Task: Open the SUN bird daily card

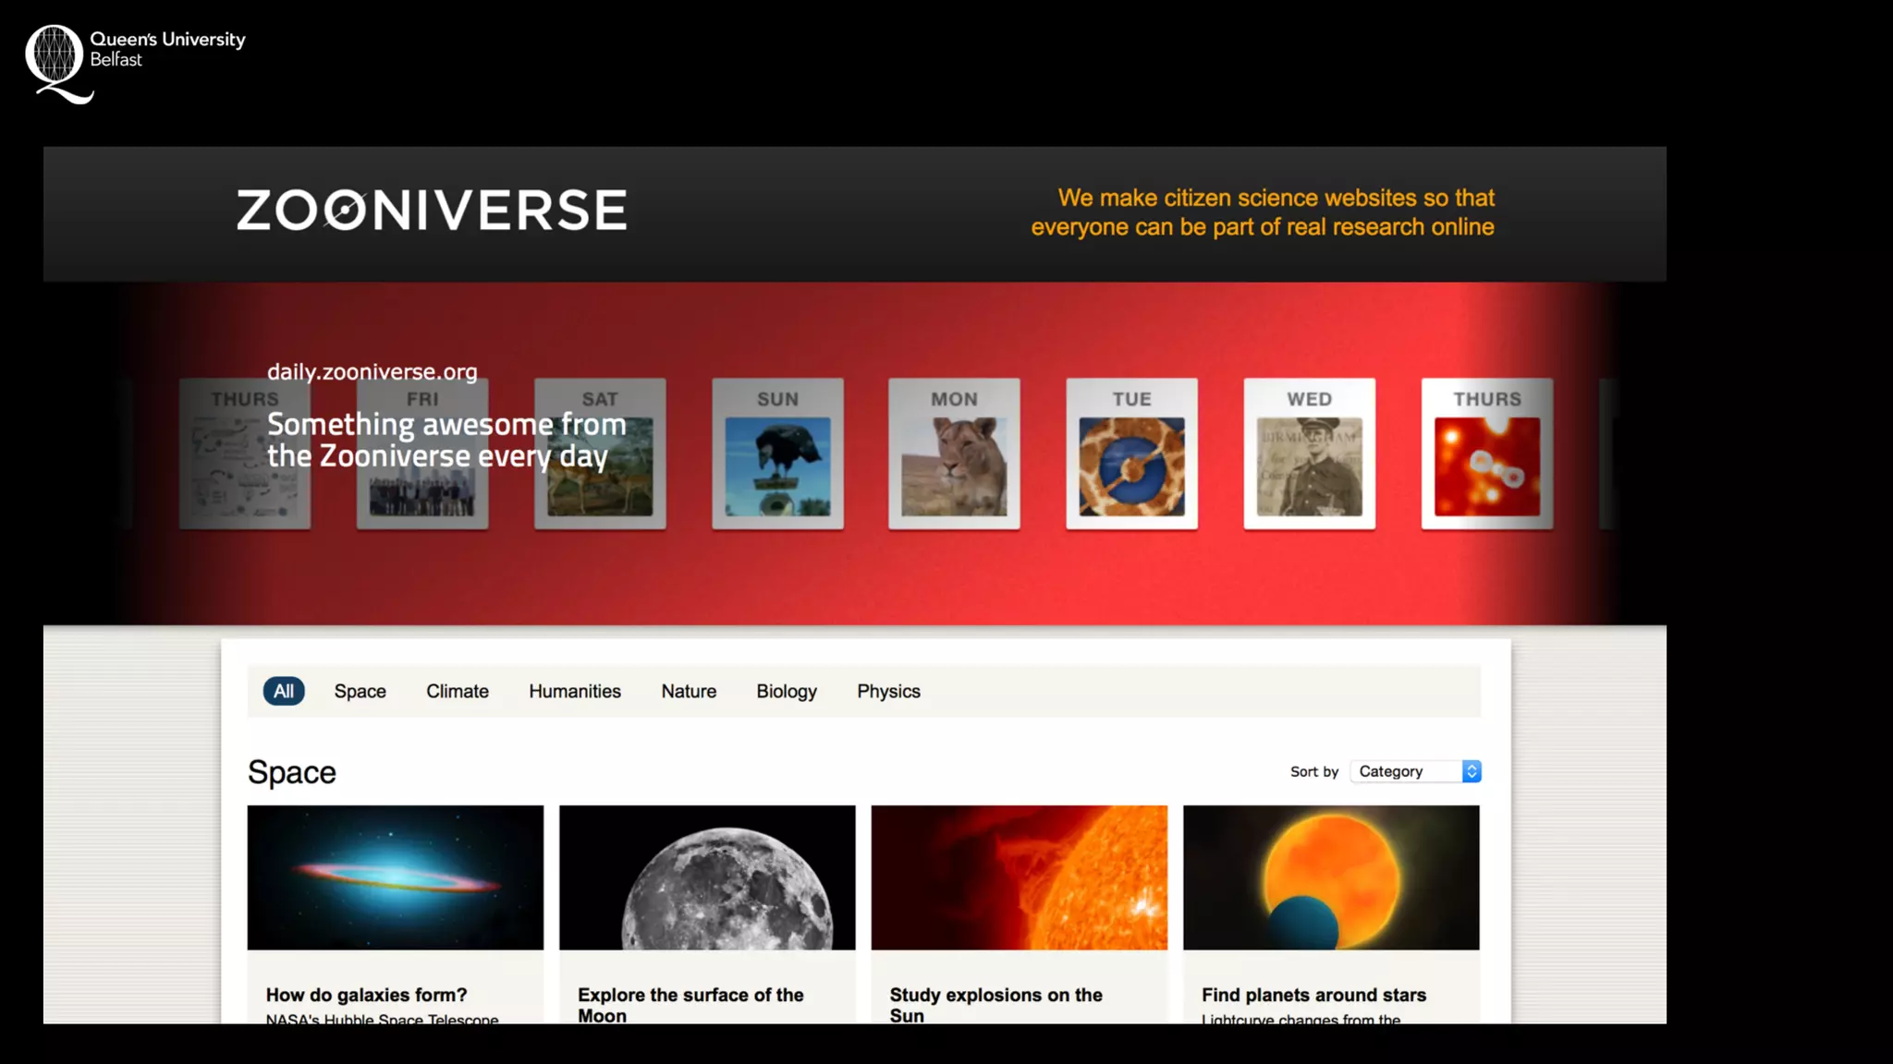Action: pos(777,454)
